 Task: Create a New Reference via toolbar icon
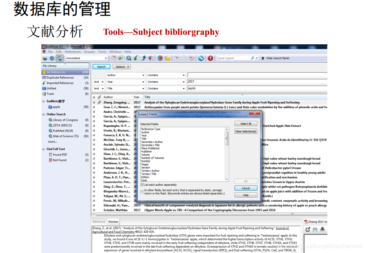tap(121, 58)
